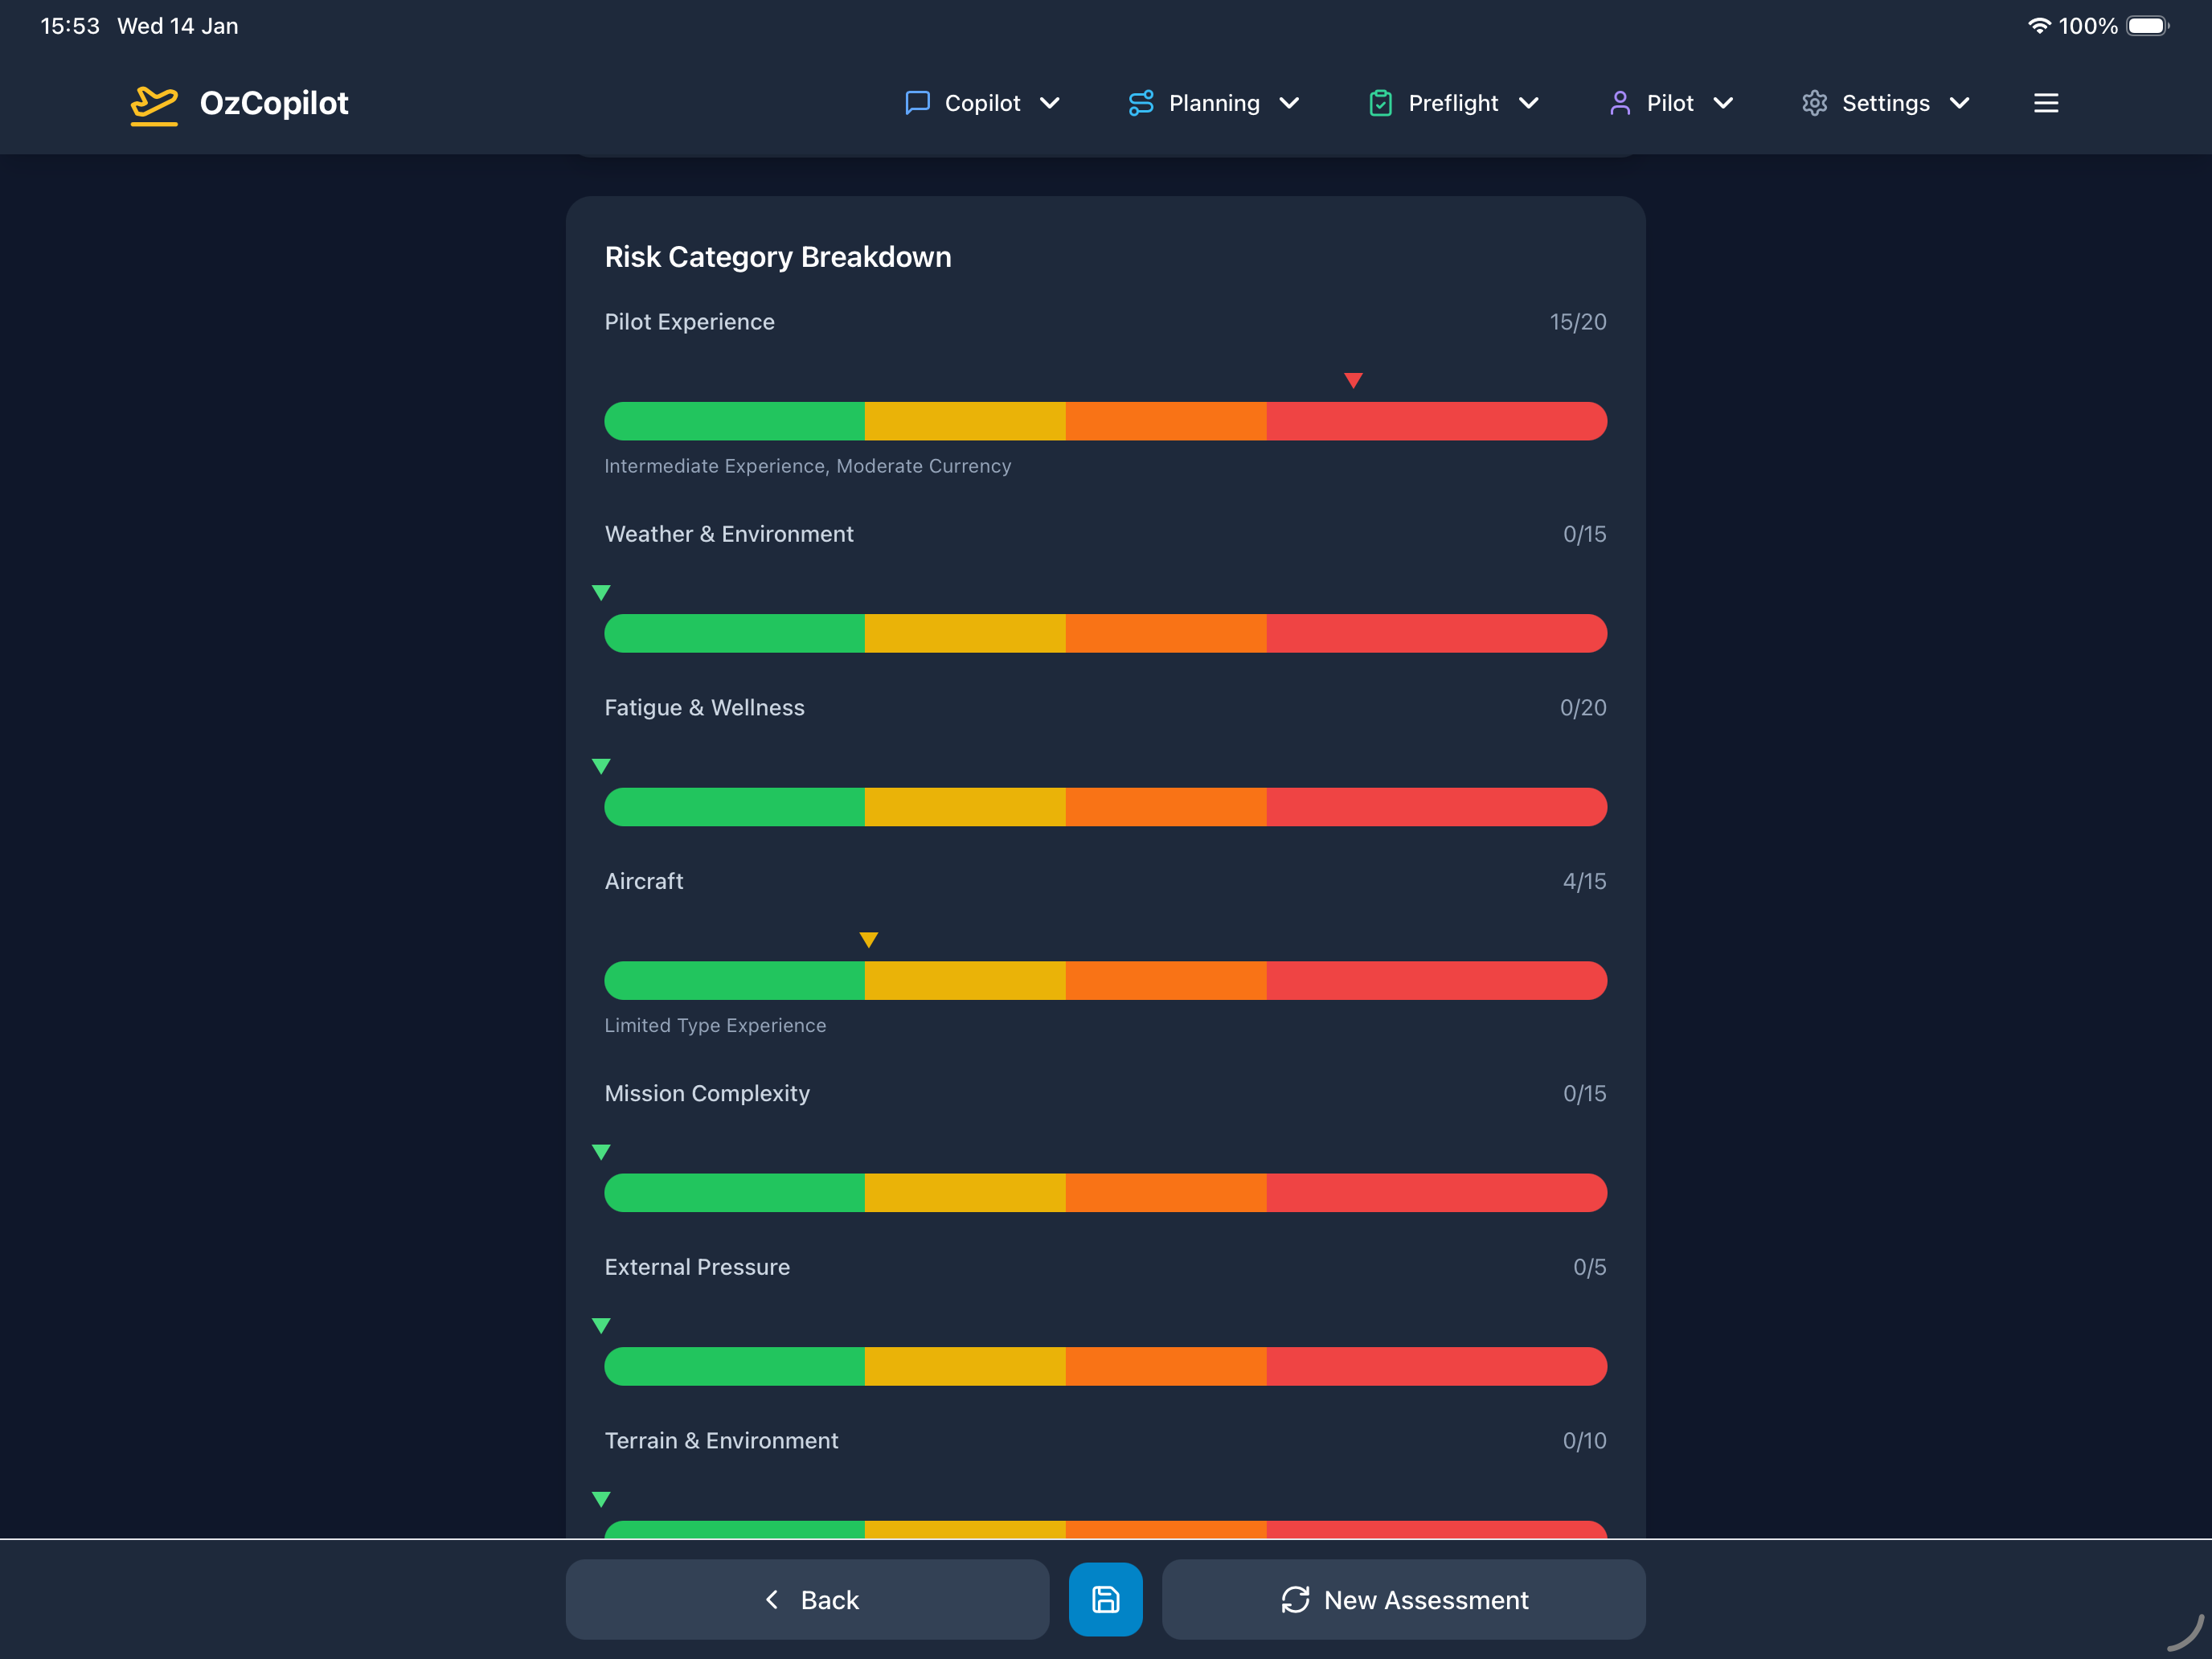Open Settings via the gear icon
The image size is (2212, 1659).
pyautogui.click(x=1814, y=103)
